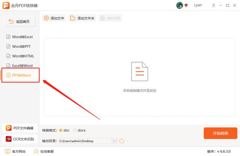
Task: Contact 在线客服 online support
Action: tap(44, 151)
